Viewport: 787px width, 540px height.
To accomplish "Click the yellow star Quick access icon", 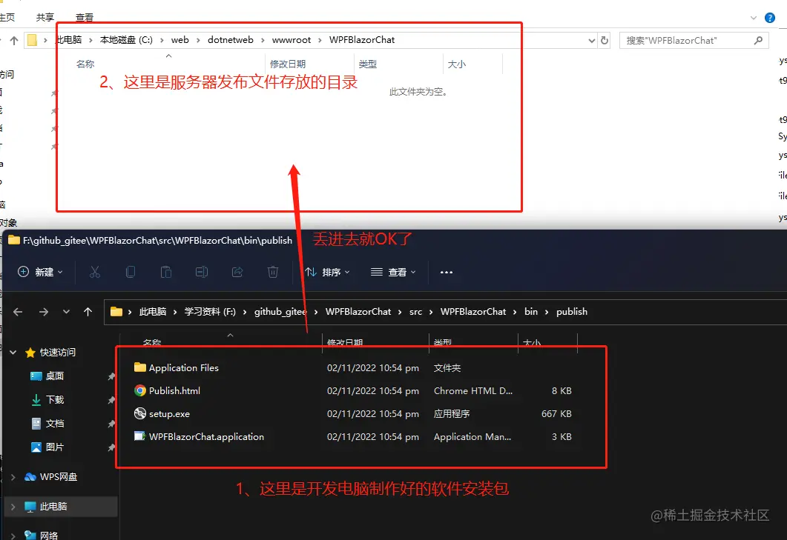I will click(30, 353).
